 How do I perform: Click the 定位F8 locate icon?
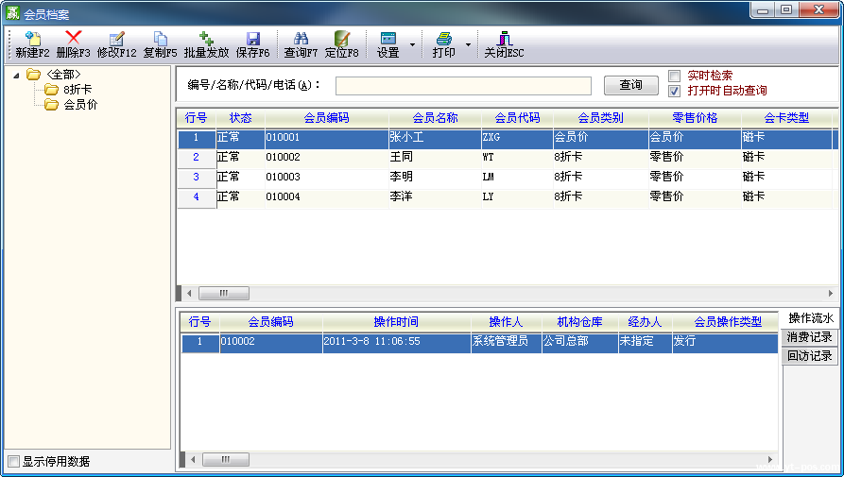[x=342, y=38]
